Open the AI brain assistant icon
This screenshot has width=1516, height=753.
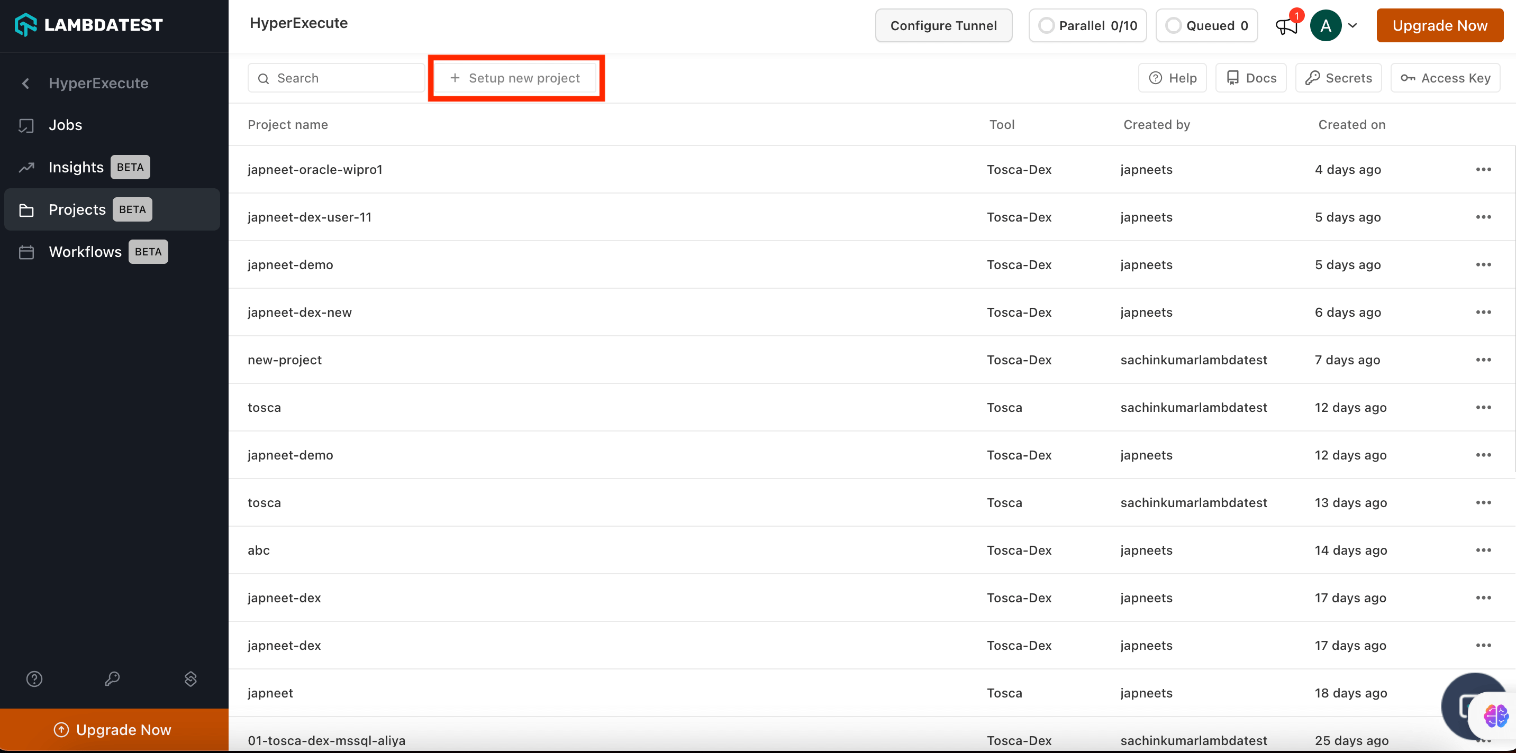click(1495, 716)
